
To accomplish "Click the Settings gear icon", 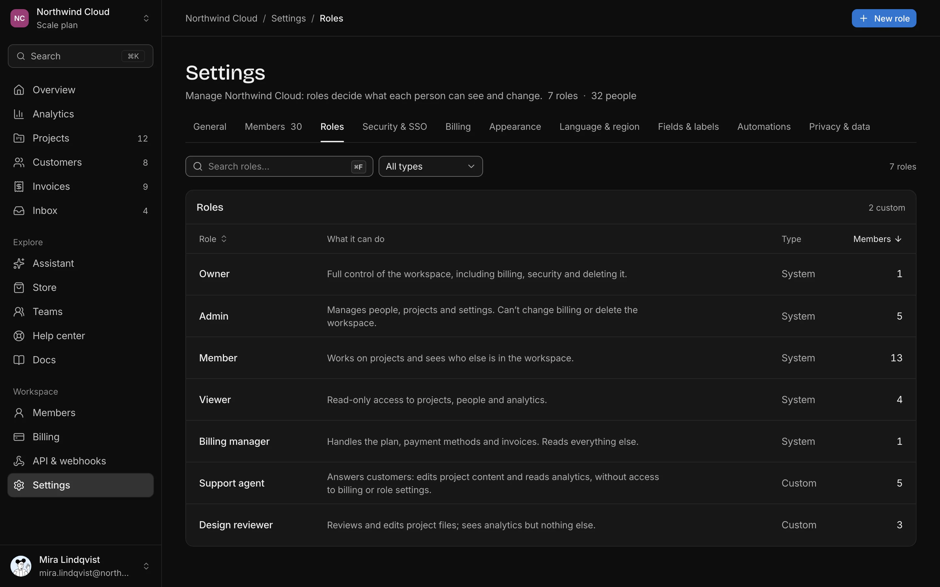I will point(19,485).
